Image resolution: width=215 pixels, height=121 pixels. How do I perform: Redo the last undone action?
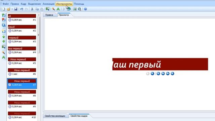point(27,9)
